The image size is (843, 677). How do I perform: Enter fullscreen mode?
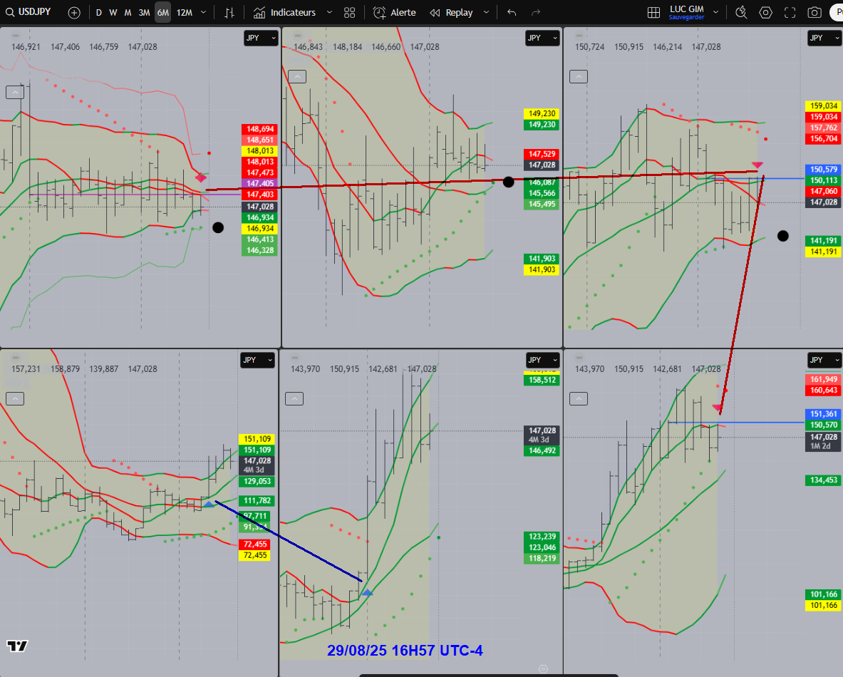[x=790, y=12]
